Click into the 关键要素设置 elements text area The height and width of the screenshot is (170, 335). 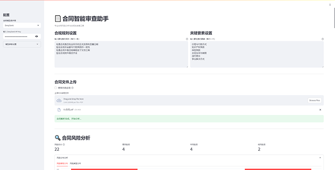pyautogui.click(x=257, y=55)
